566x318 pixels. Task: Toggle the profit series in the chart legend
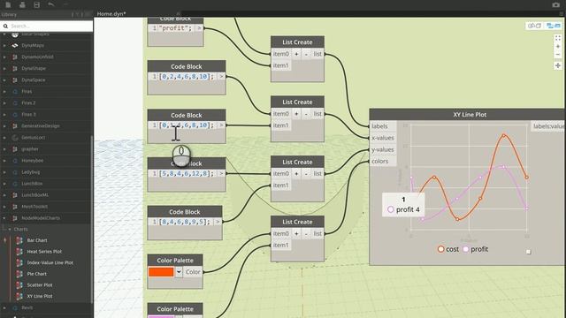tap(476, 249)
